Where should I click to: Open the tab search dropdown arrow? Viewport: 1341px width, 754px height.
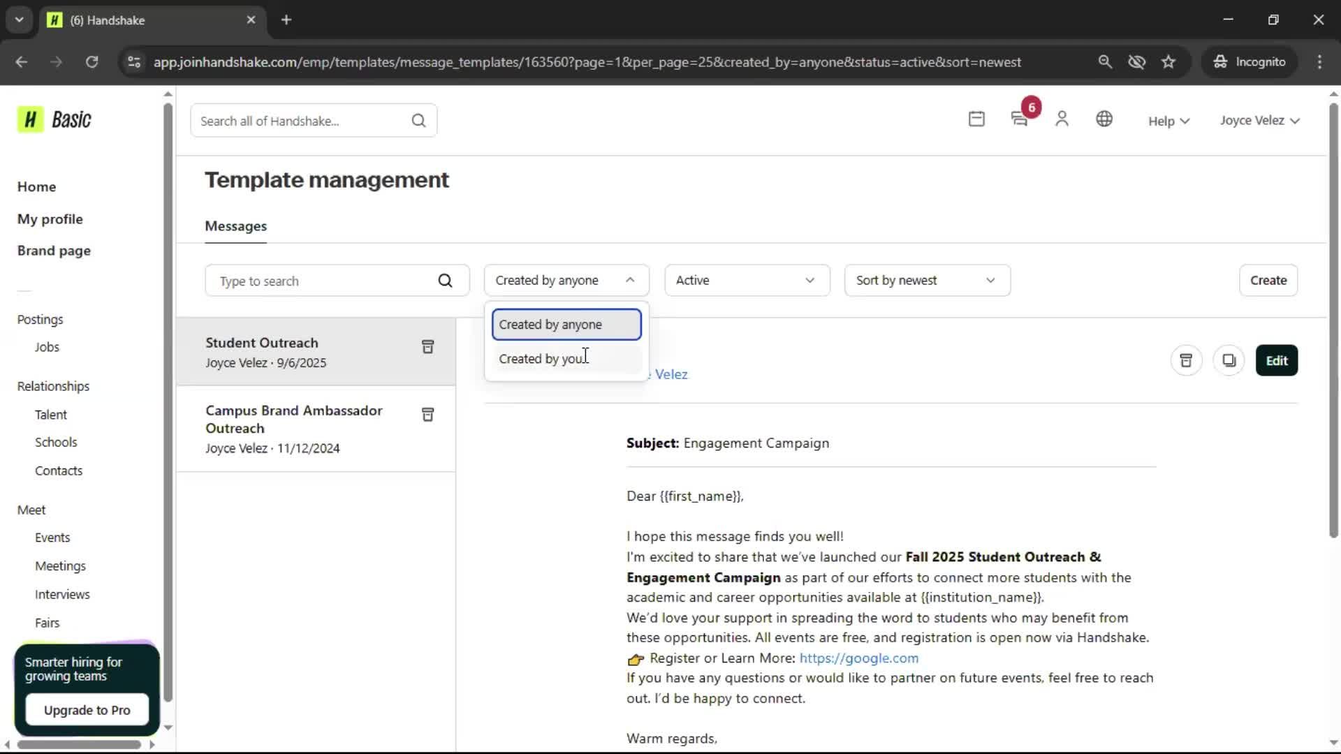[19, 20]
